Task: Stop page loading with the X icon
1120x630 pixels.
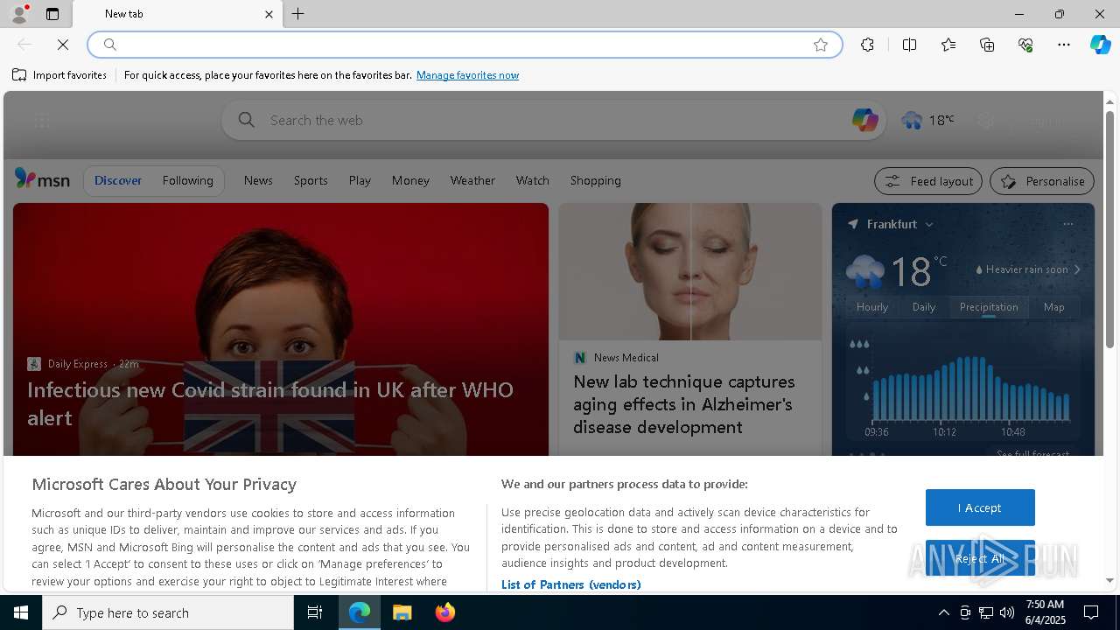Action: click(63, 45)
